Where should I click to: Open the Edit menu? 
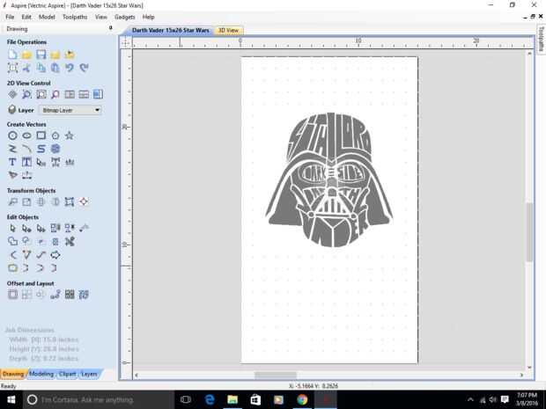pyautogui.click(x=26, y=17)
